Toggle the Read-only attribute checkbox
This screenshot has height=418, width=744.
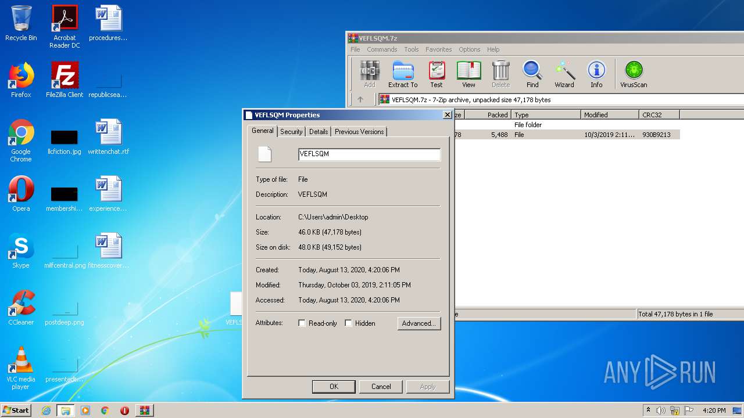302,323
